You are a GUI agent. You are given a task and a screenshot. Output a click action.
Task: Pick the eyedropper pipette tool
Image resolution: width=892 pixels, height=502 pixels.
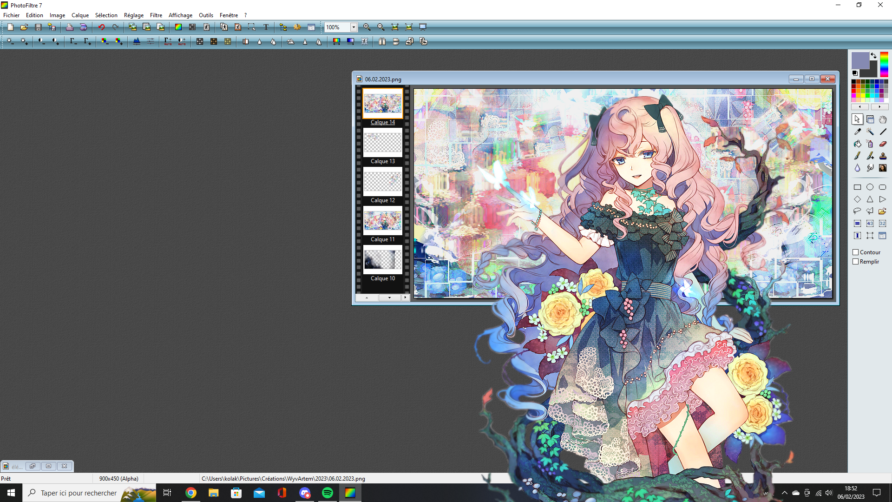coord(858,132)
